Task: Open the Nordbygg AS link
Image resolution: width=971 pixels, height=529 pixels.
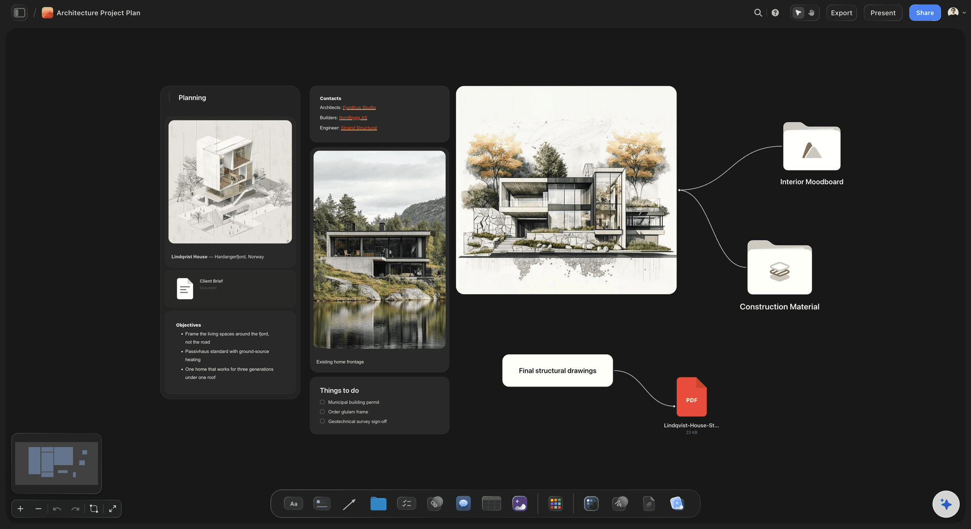Action: pos(353,117)
